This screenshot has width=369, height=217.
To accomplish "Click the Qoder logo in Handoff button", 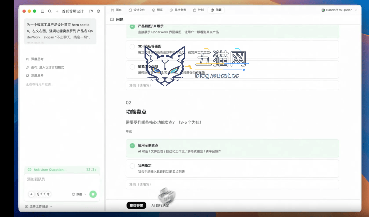I will 323,10.
